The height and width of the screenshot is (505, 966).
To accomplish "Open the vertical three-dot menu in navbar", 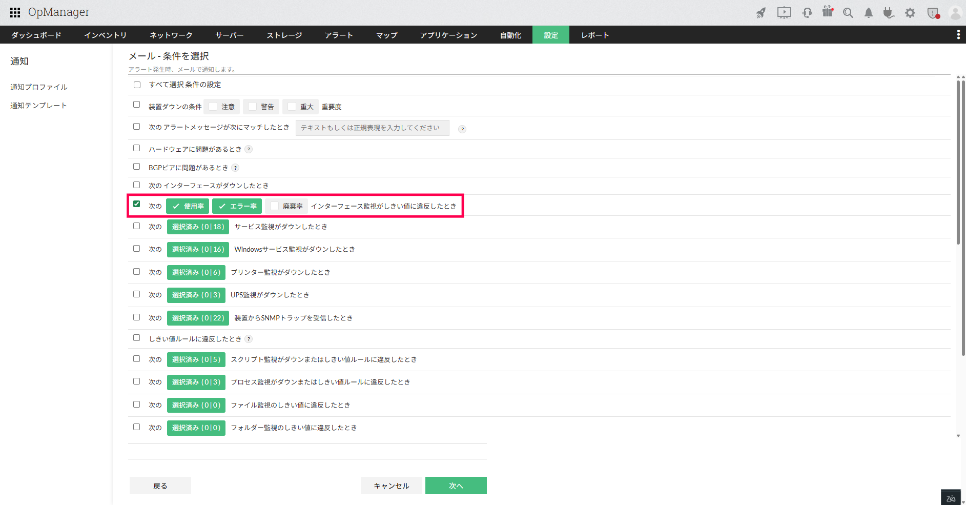I will pyautogui.click(x=958, y=34).
